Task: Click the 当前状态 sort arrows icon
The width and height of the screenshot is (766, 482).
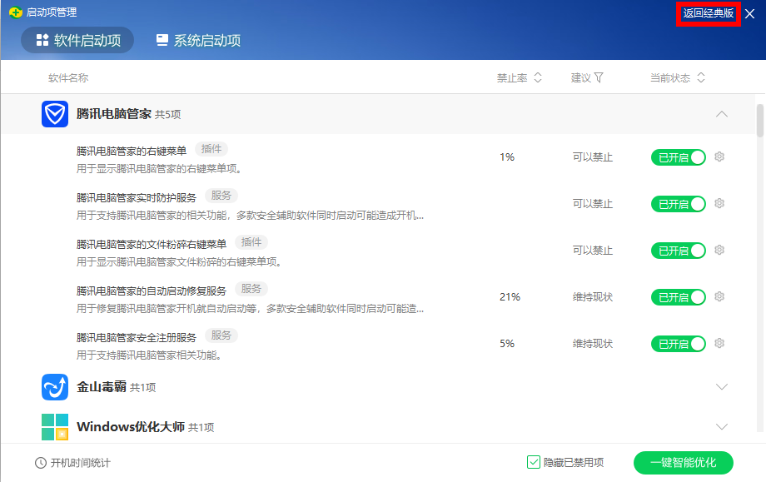Action: pyautogui.click(x=701, y=77)
